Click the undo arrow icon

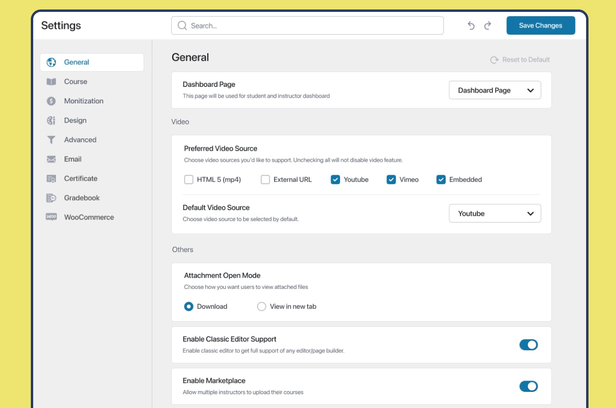click(x=471, y=26)
